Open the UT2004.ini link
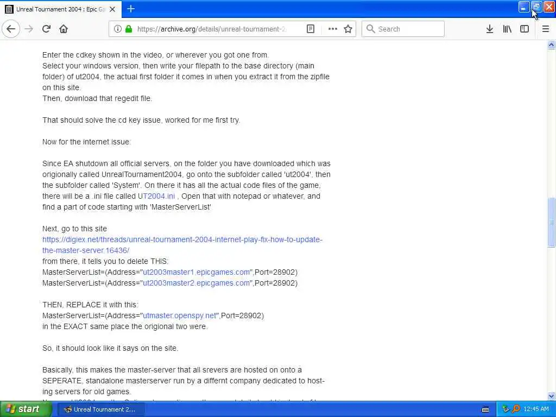 pos(156,196)
